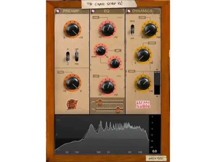This screenshot has height=162, width=216.
Task: Click the high-pass filter curve icon
Action: point(93,102)
